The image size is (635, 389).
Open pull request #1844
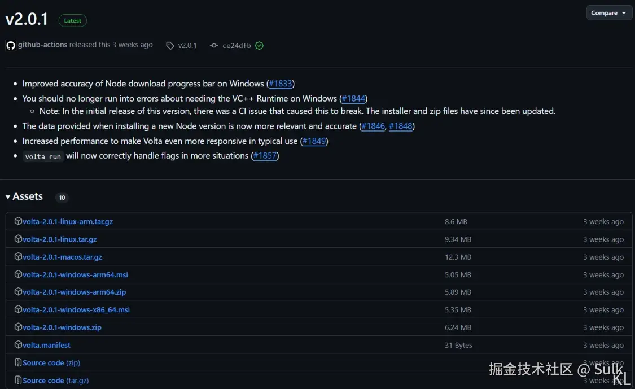[x=353, y=98]
